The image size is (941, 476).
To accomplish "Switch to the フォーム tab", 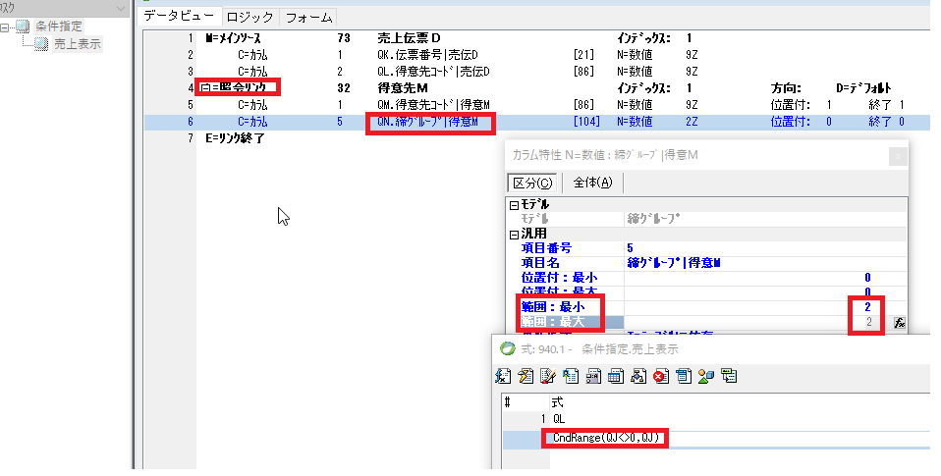I will [309, 17].
